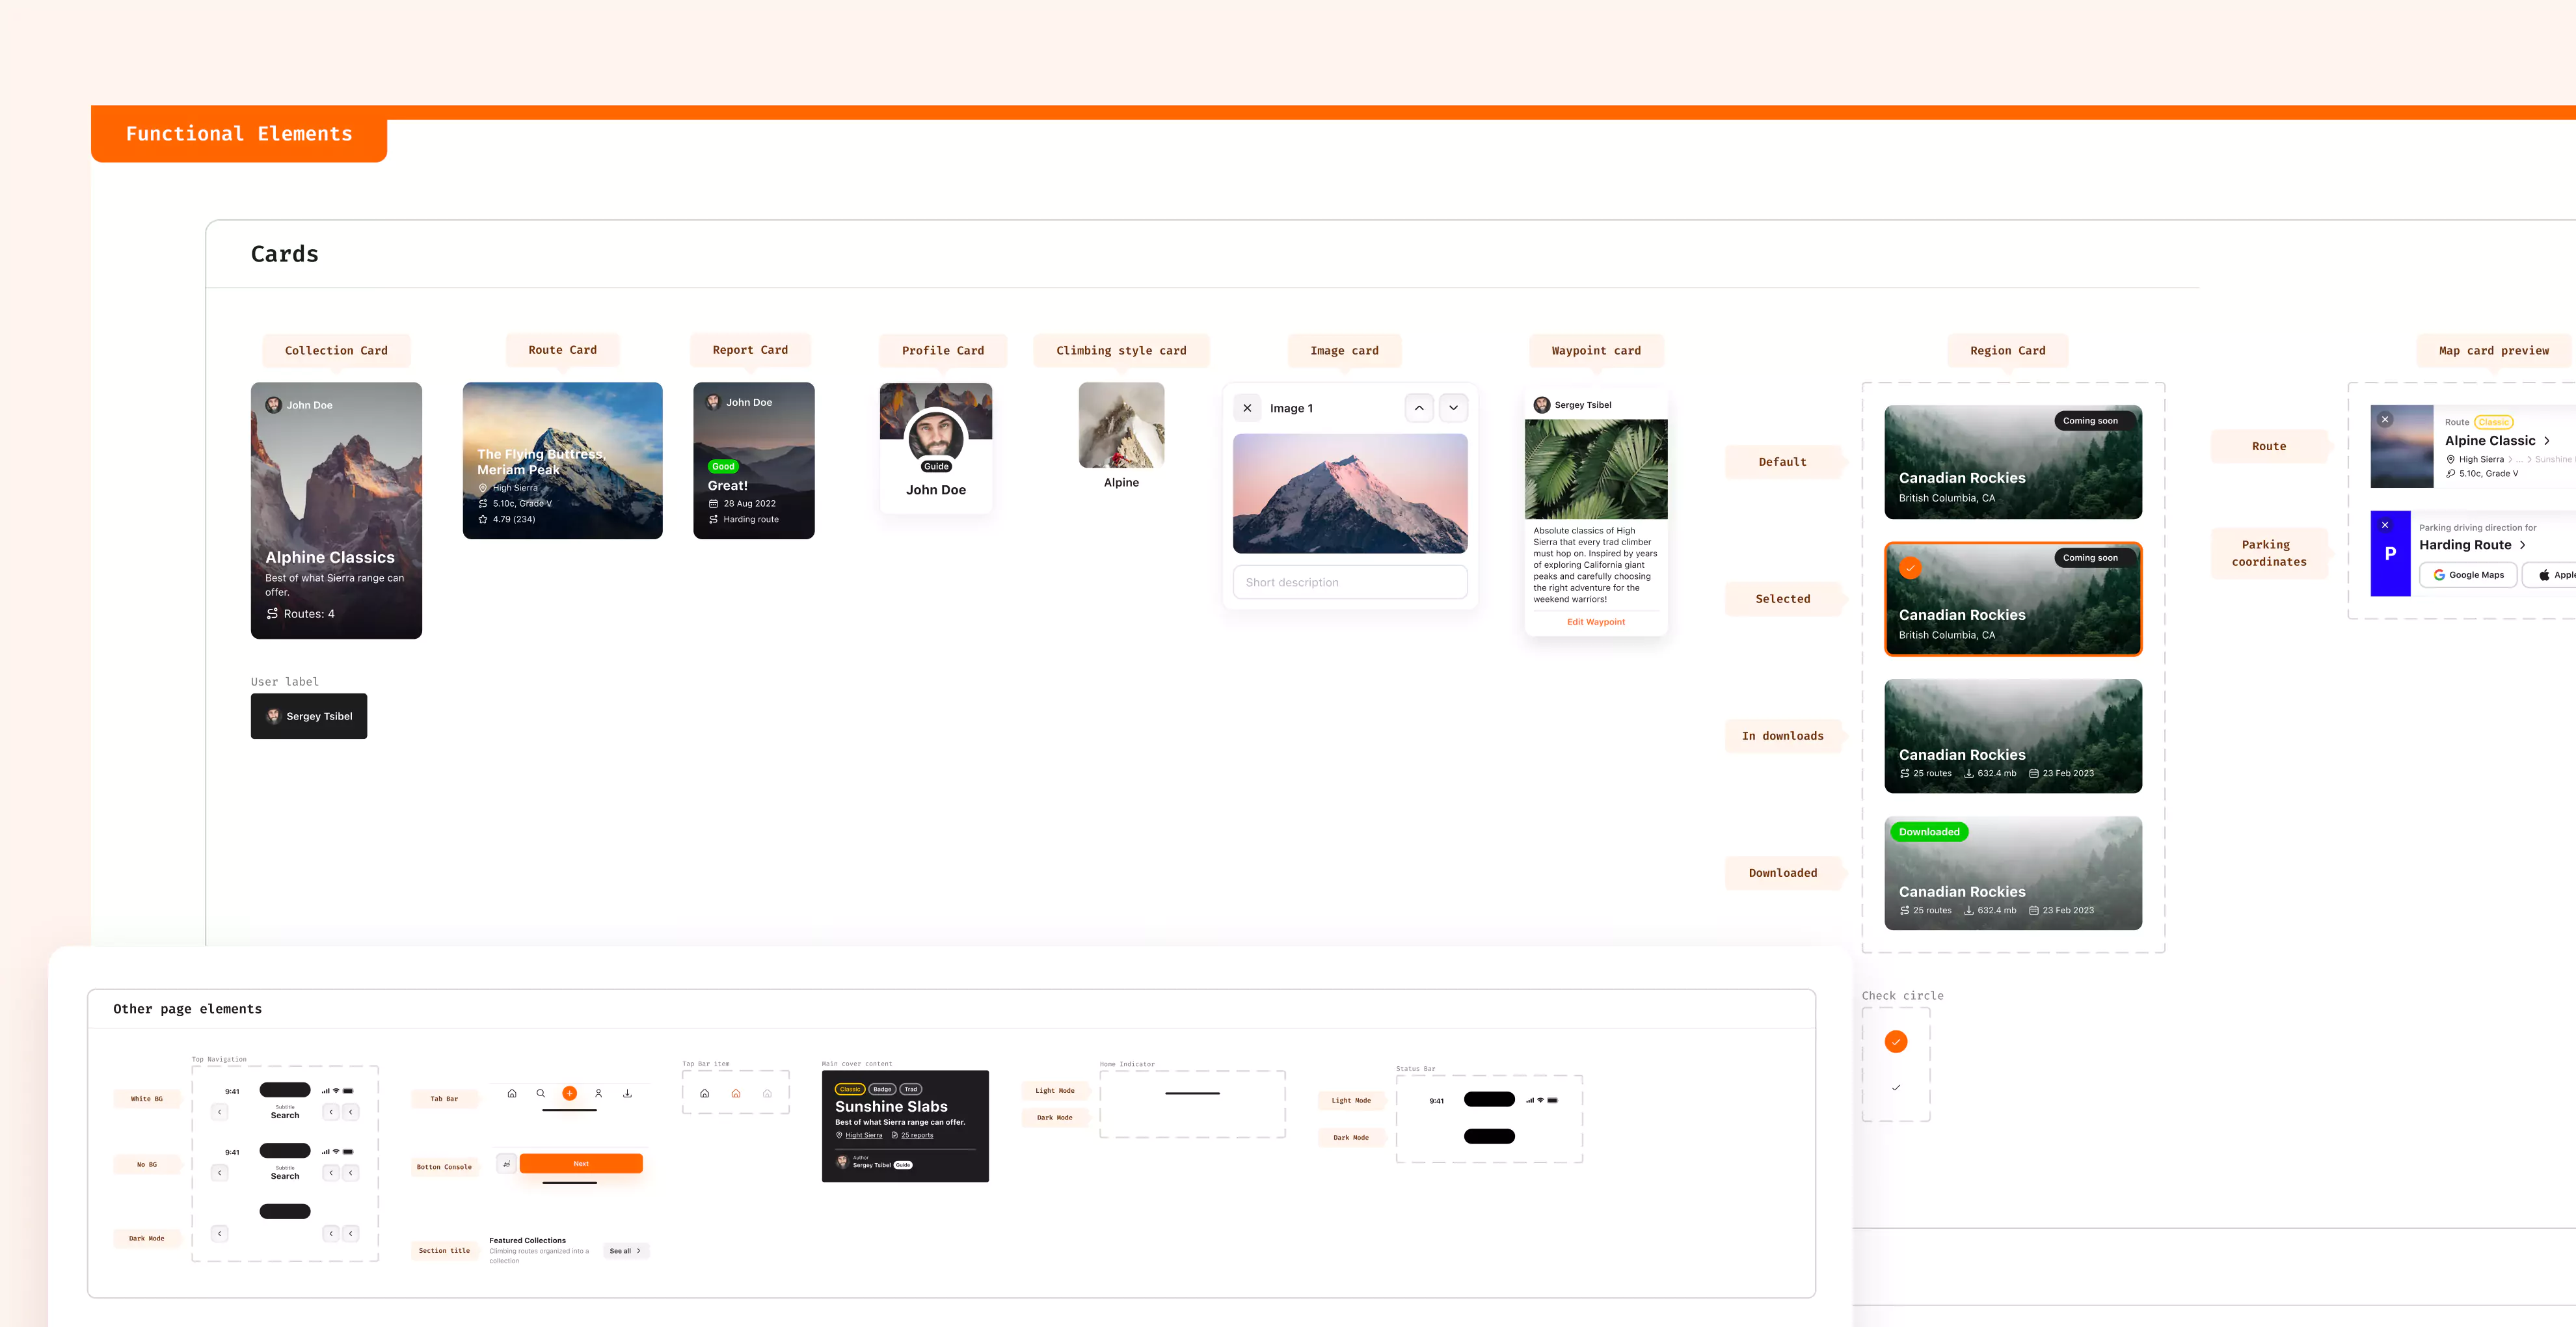Click the up chevron on Image card
Screen dimensions: 2576x1327
coord(1418,408)
